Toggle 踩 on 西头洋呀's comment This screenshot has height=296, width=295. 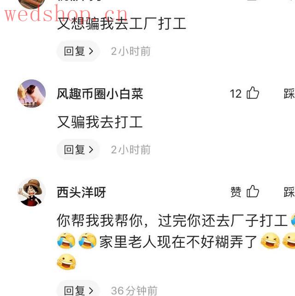pyautogui.click(x=289, y=192)
